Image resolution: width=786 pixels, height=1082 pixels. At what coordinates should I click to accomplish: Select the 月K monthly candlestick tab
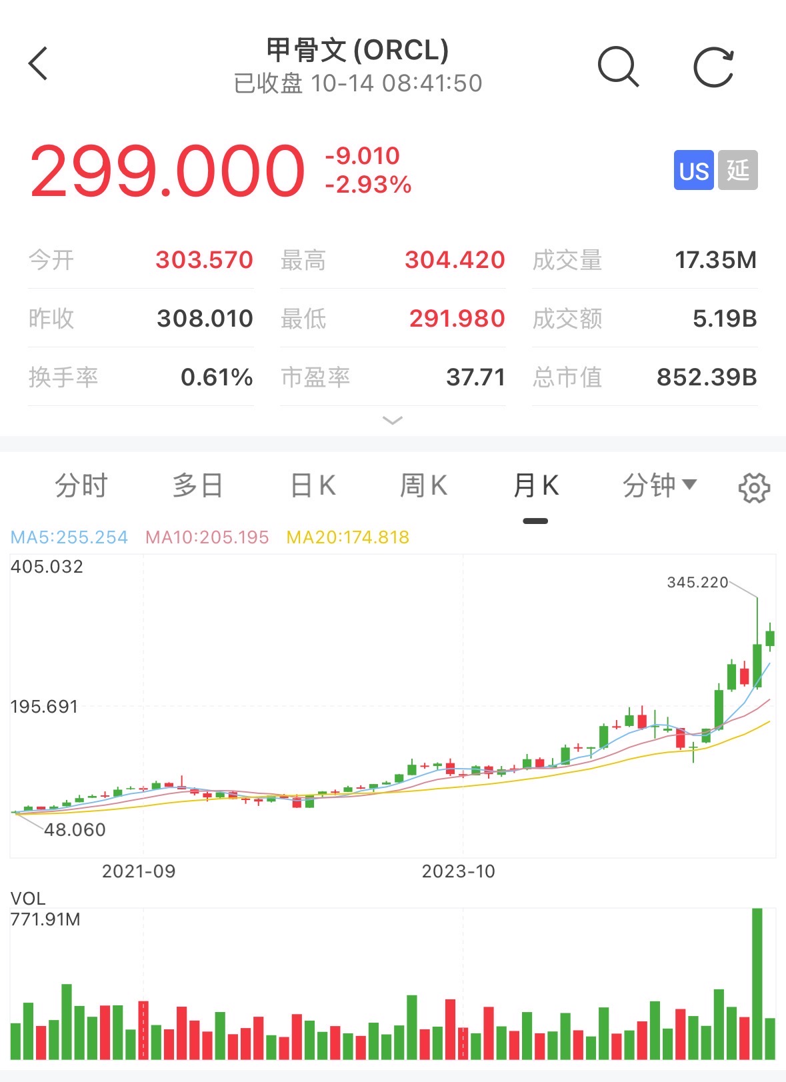tap(536, 485)
